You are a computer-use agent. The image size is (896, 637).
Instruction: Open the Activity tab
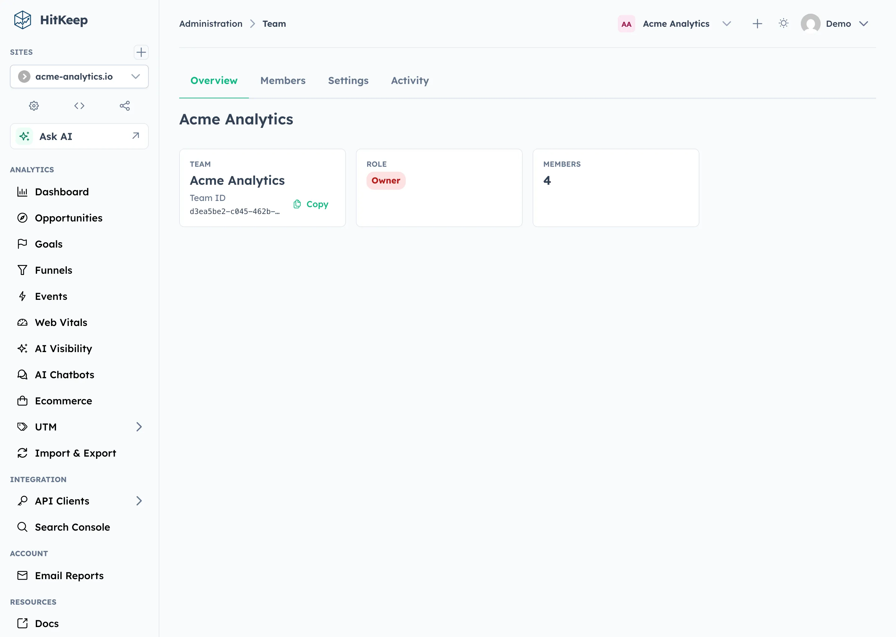[409, 81]
